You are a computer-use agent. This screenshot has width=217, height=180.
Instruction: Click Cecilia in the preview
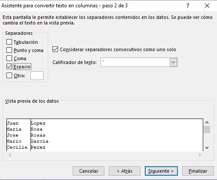click(x=17, y=147)
